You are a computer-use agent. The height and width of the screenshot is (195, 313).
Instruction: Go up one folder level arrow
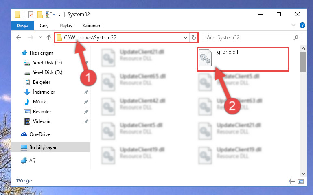tap(49, 37)
